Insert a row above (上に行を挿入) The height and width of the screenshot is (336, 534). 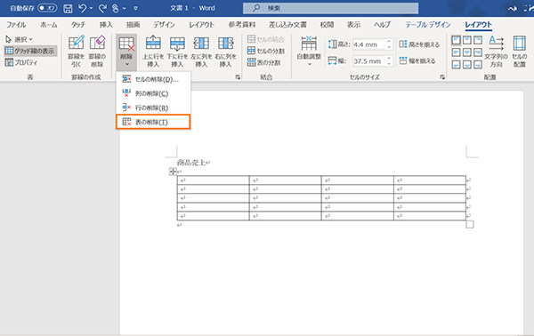point(153,52)
